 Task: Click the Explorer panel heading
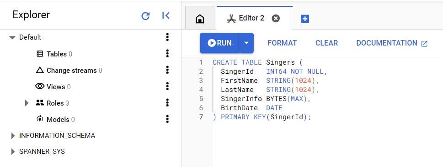pos(31,15)
